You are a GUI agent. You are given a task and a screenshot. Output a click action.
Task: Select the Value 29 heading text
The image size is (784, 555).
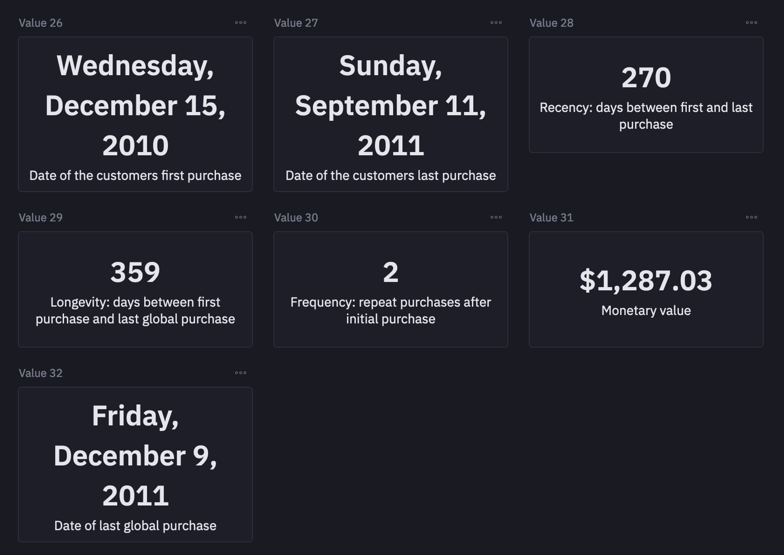[41, 218]
